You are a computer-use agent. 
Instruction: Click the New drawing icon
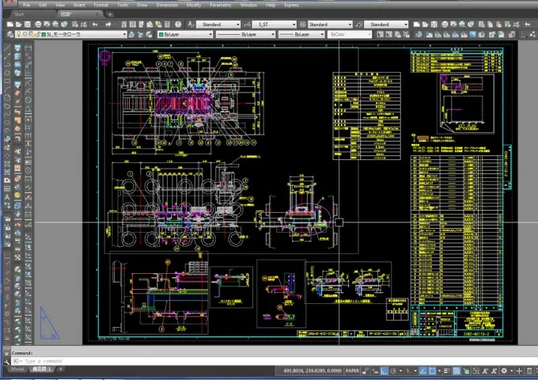click(x=9, y=25)
